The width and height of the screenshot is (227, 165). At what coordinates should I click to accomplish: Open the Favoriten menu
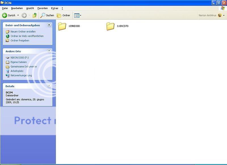click(x=43, y=8)
